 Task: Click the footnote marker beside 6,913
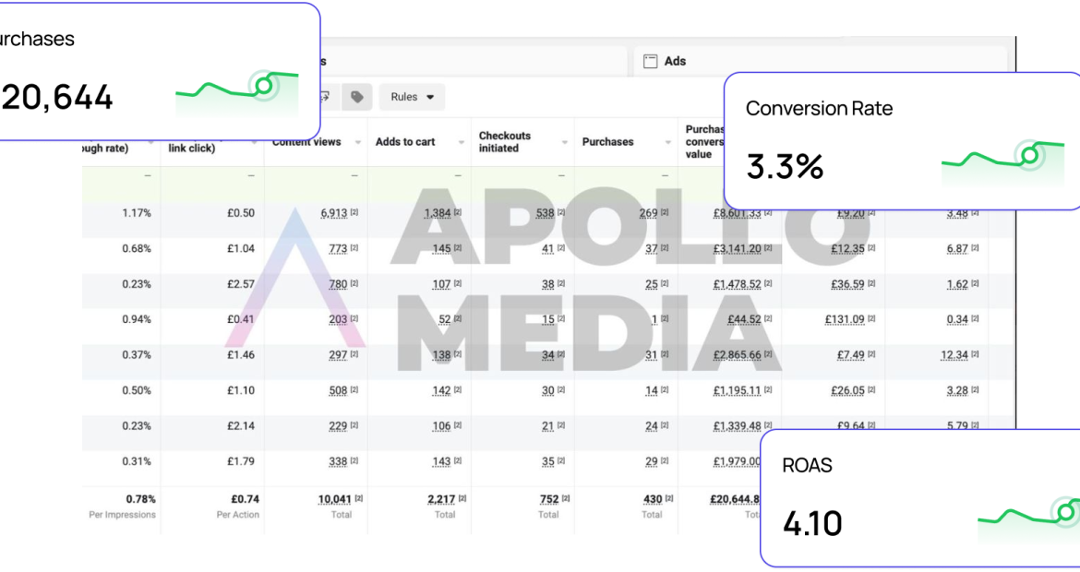pyautogui.click(x=354, y=213)
